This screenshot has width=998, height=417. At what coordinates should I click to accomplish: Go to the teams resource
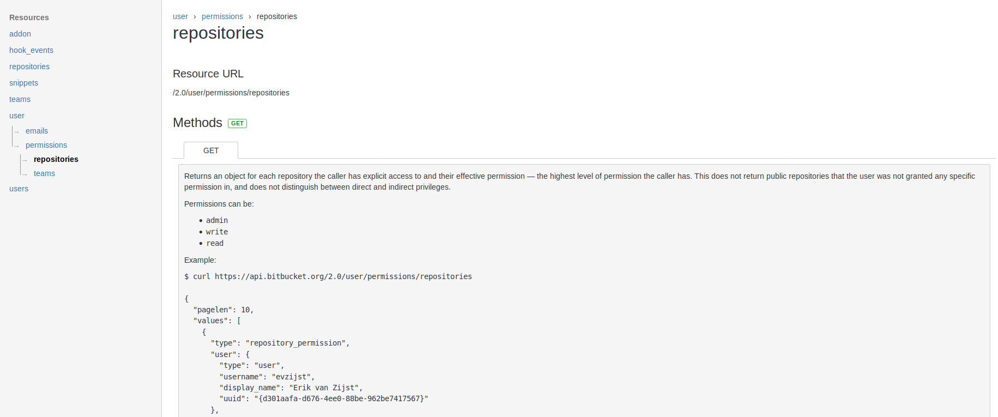[20, 99]
